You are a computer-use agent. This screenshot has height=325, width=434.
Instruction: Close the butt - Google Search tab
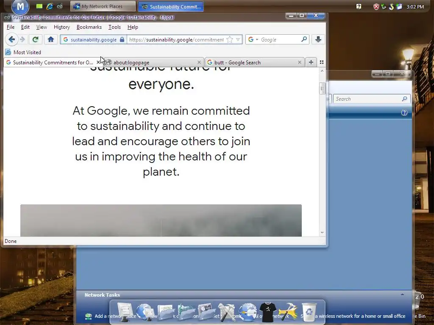(299, 63)
